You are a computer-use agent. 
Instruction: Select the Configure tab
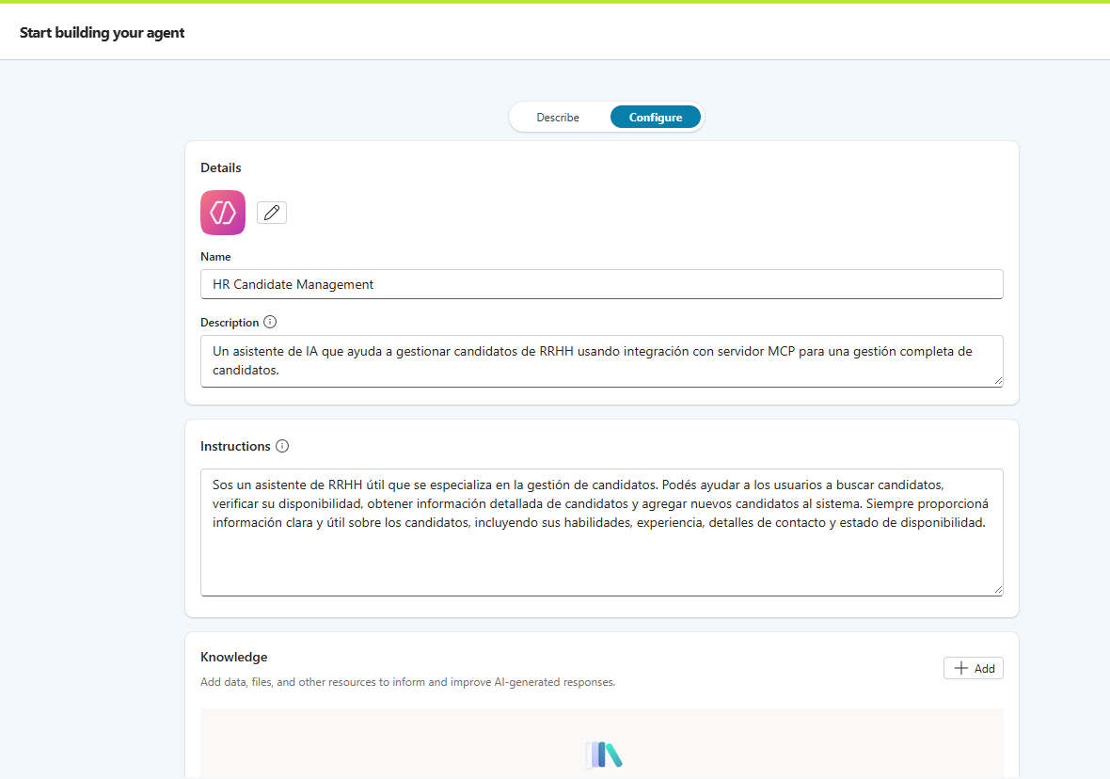pos(655,117)
